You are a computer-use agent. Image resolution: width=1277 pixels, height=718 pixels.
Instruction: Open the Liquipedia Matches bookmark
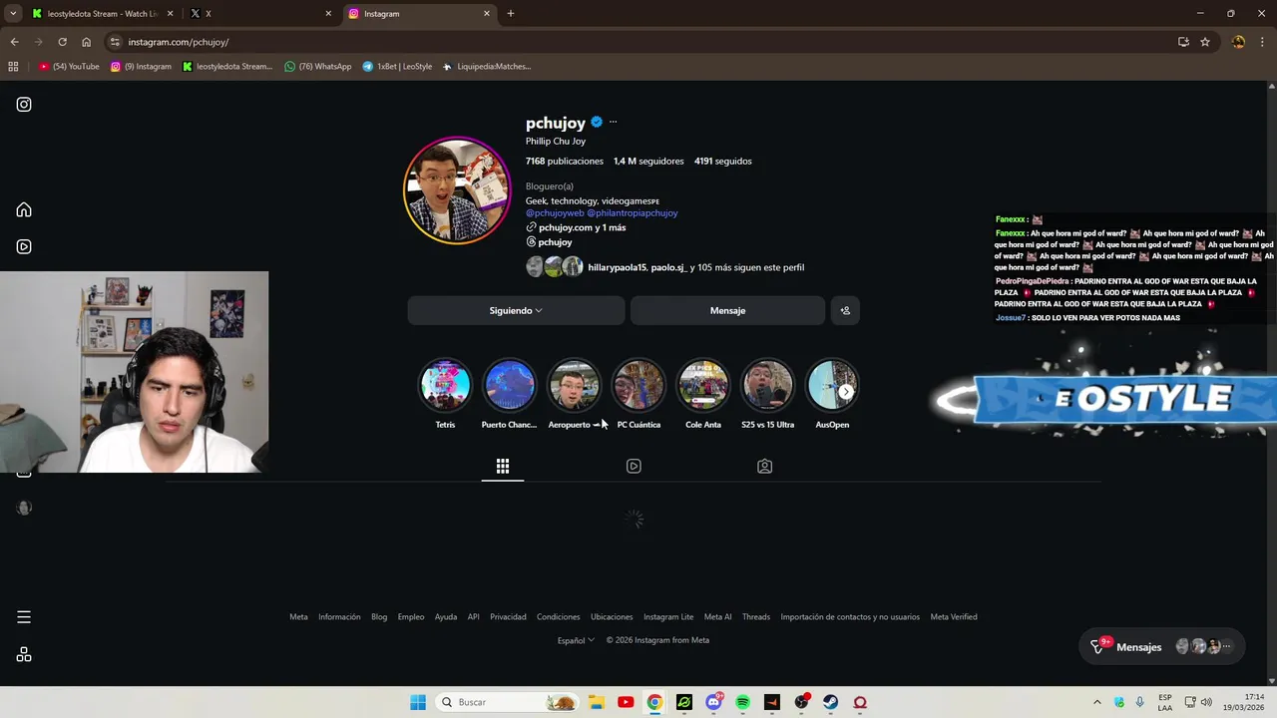tap(487, 67)
